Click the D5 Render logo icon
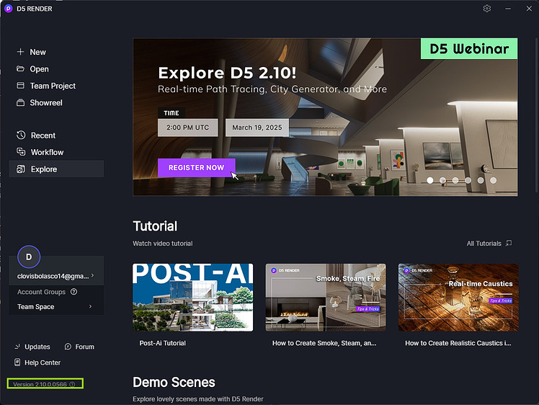The width and height of the screenshot is (539, 405). tap(8, 9)
